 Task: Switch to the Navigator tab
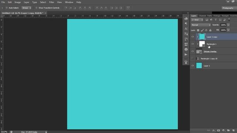[225, 16]
